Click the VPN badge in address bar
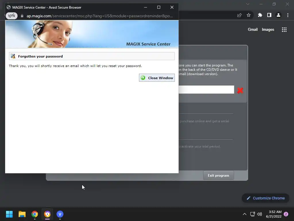The height and width of the screenshot is (221, 294). pyautogui.click(x=11, y=16)
